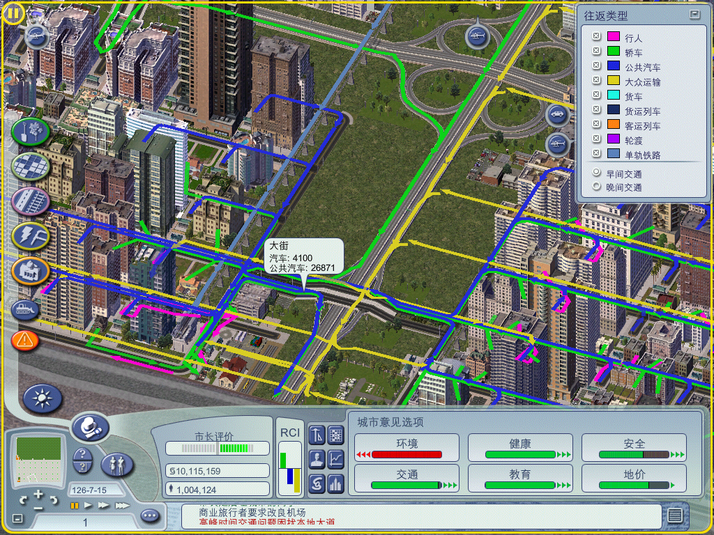714x535 pixels.
Task: Click the helicopter icon above the highway interchange
Action: click(x=477, y=36)
